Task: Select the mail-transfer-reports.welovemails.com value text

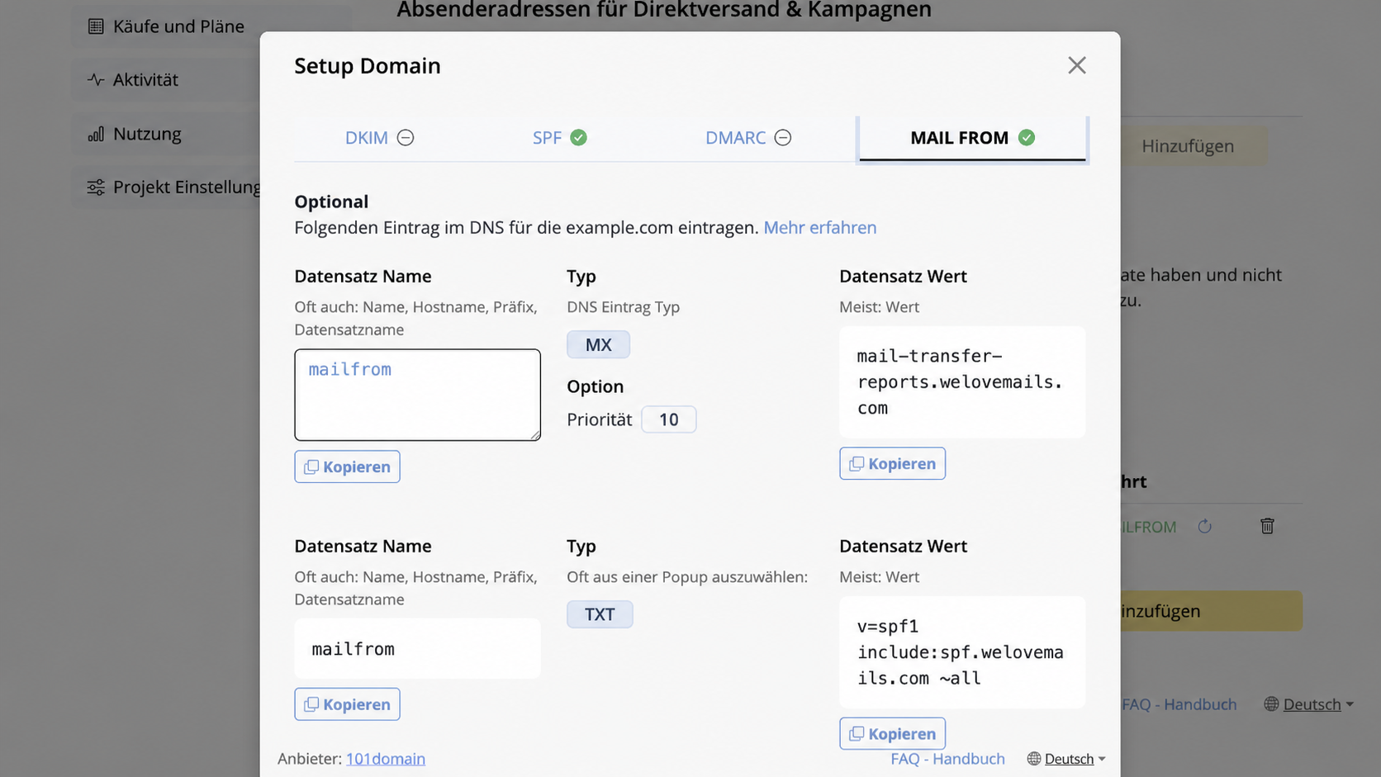Action: 960,382
